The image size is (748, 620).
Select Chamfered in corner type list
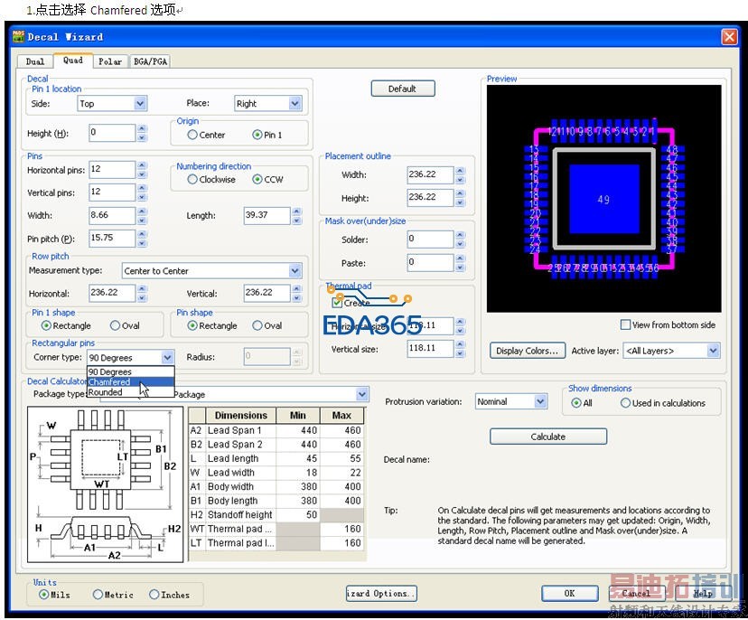(109, 382)
